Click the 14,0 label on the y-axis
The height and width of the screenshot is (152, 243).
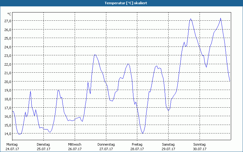[x=8, y=133]
